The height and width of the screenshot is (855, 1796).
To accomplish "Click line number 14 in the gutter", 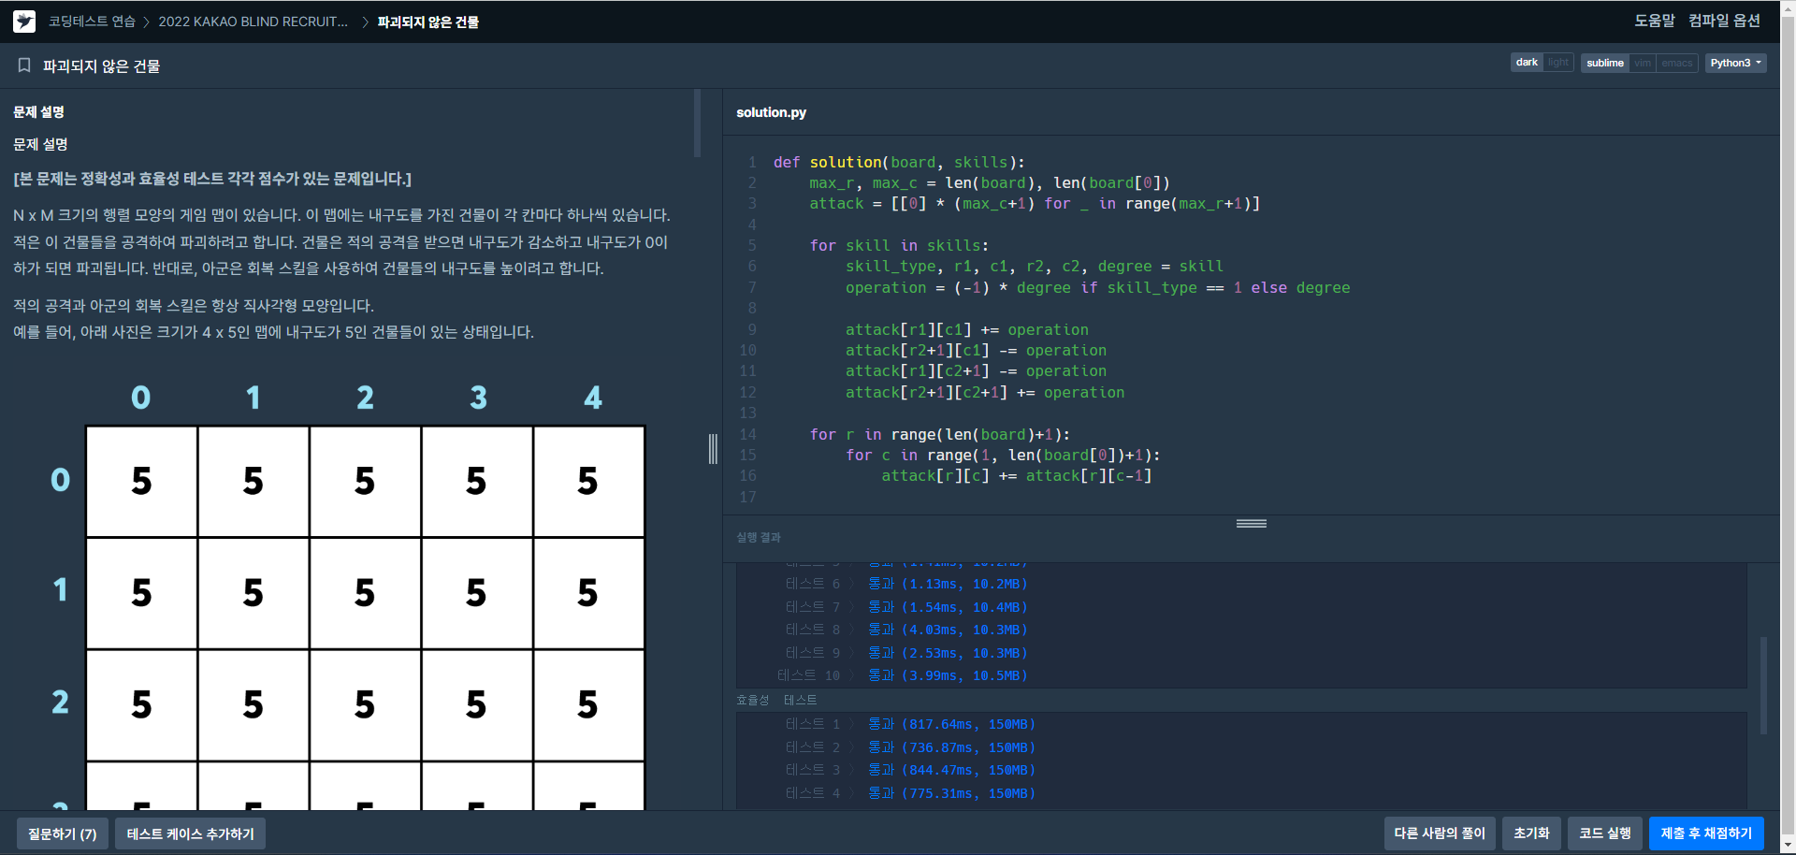I will click(747, 434).
